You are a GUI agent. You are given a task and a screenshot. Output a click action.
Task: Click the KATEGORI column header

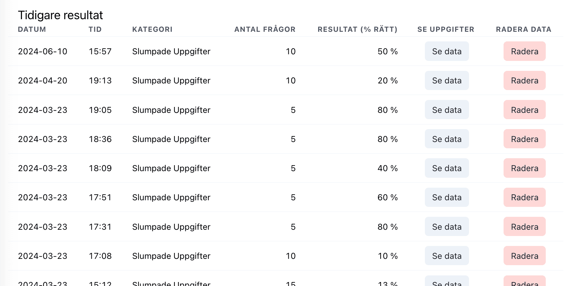[x=152, y=29]
